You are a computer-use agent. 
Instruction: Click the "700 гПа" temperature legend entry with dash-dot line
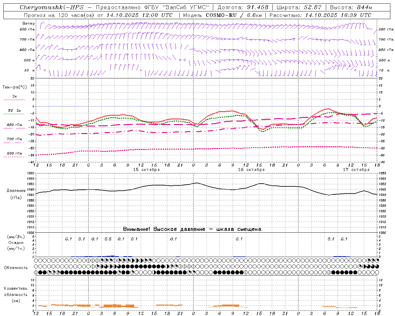(15, 139)
